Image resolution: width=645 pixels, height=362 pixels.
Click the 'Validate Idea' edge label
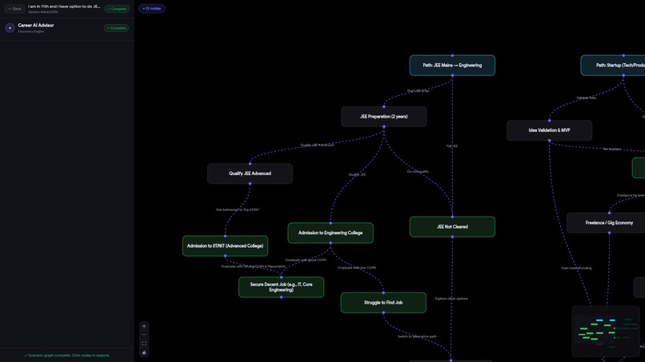586,97
